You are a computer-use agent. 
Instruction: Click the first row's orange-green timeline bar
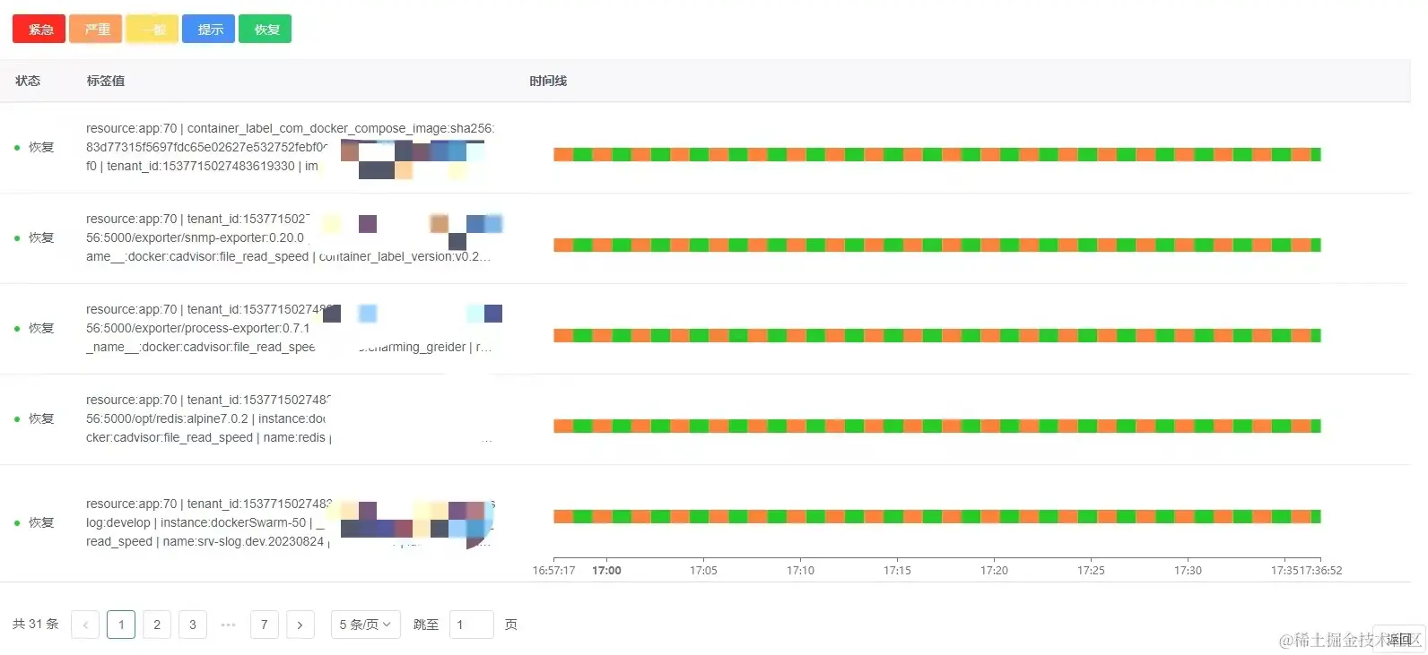[936, 155]
